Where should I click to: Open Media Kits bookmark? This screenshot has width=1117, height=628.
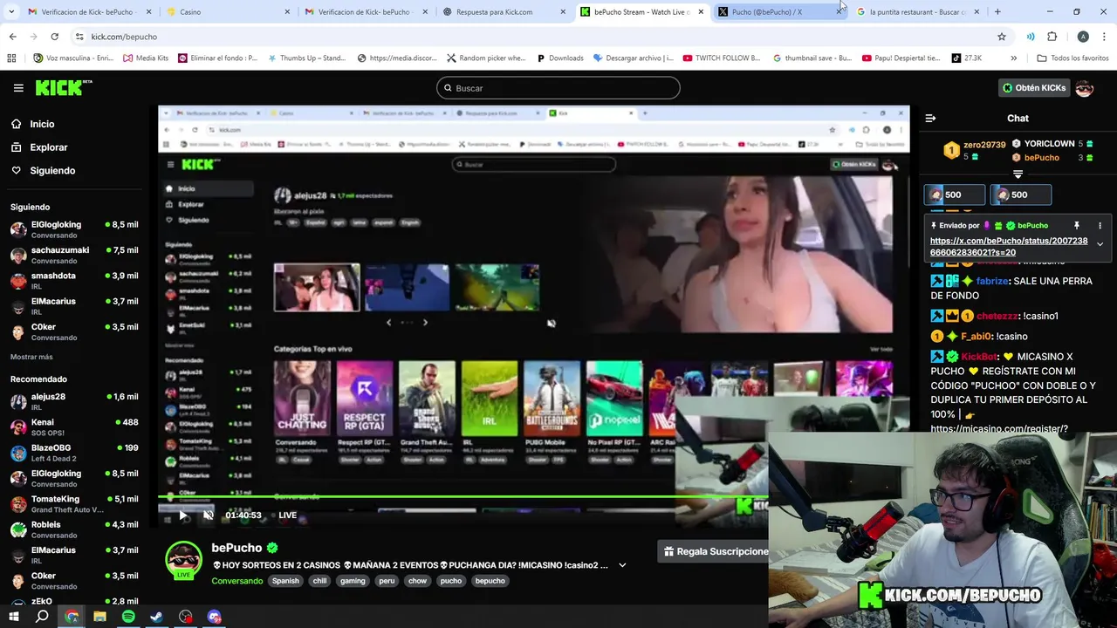pyautogui.click(x=146, y=58)
